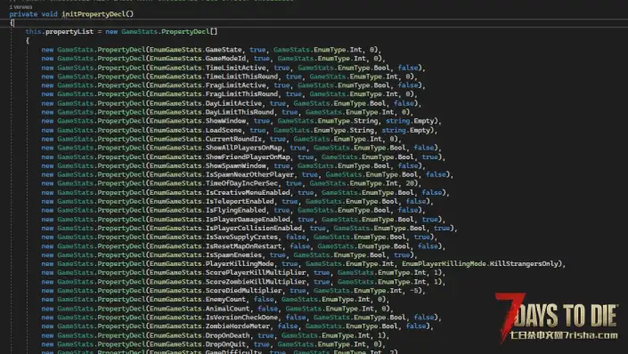Click the value 20 on TimeOfDayIncPerSec line
The height and width of the screenshot is (354, 628).
tap(410, 183)
